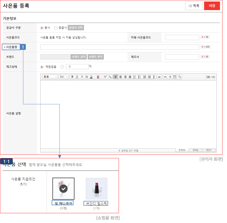Click the underline icon in editor toolbar
Screen dimensions: 227x223
tap(77, 77)
